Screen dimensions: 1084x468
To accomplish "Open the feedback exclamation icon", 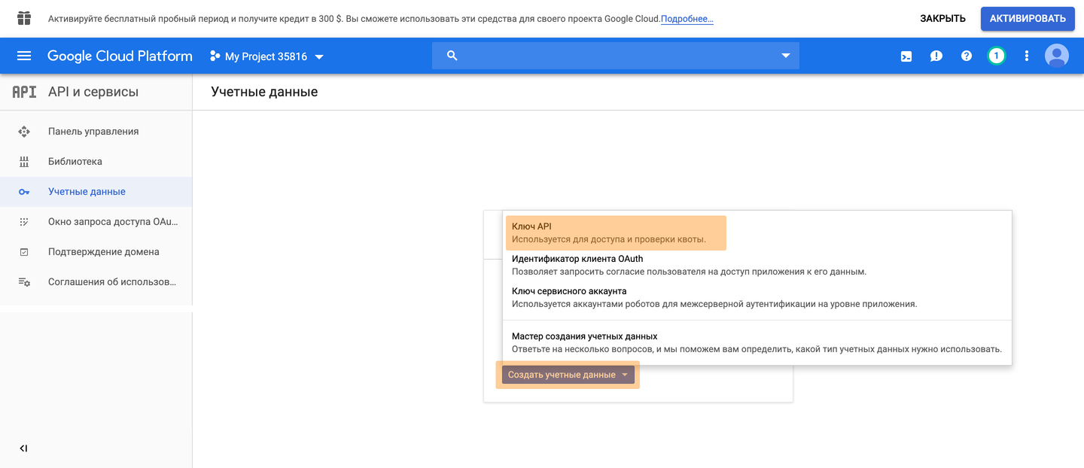I will 936,56.
